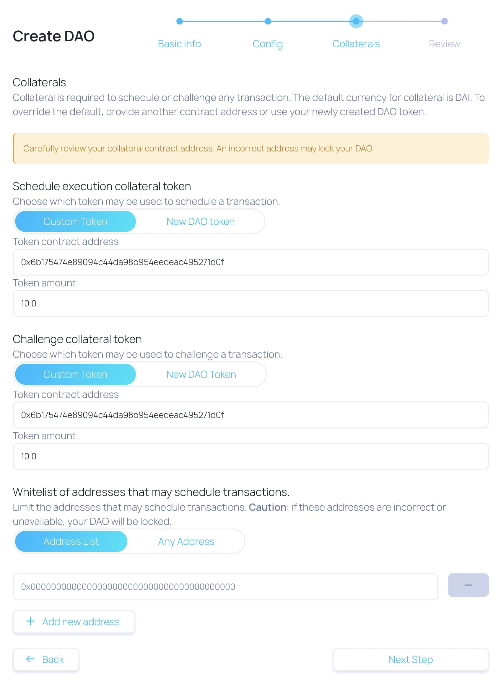Click the Basic info progress dot
Screen dimensions: 501x699
click(179, 22)
